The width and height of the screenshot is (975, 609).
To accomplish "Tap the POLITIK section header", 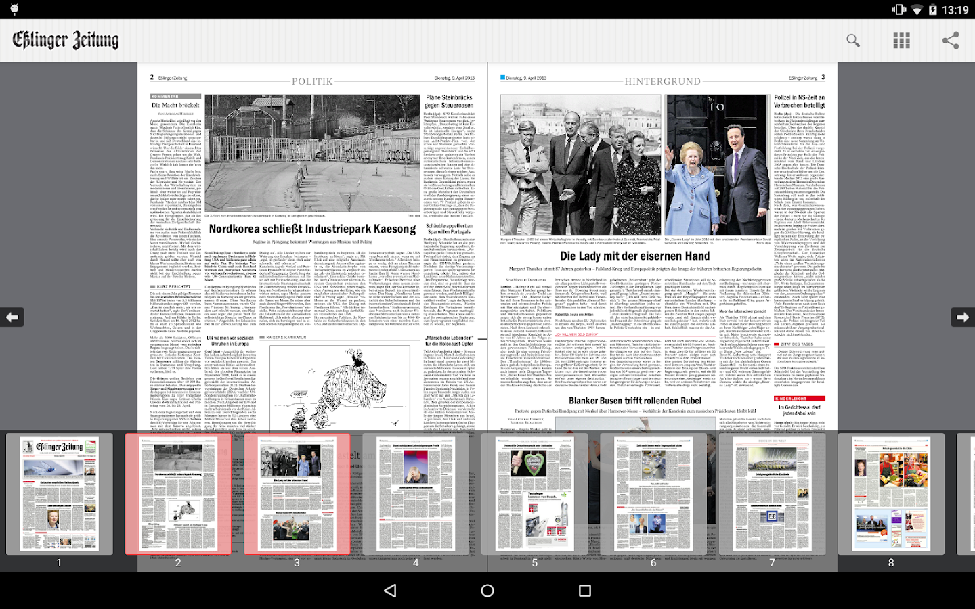I will [311, 81].
